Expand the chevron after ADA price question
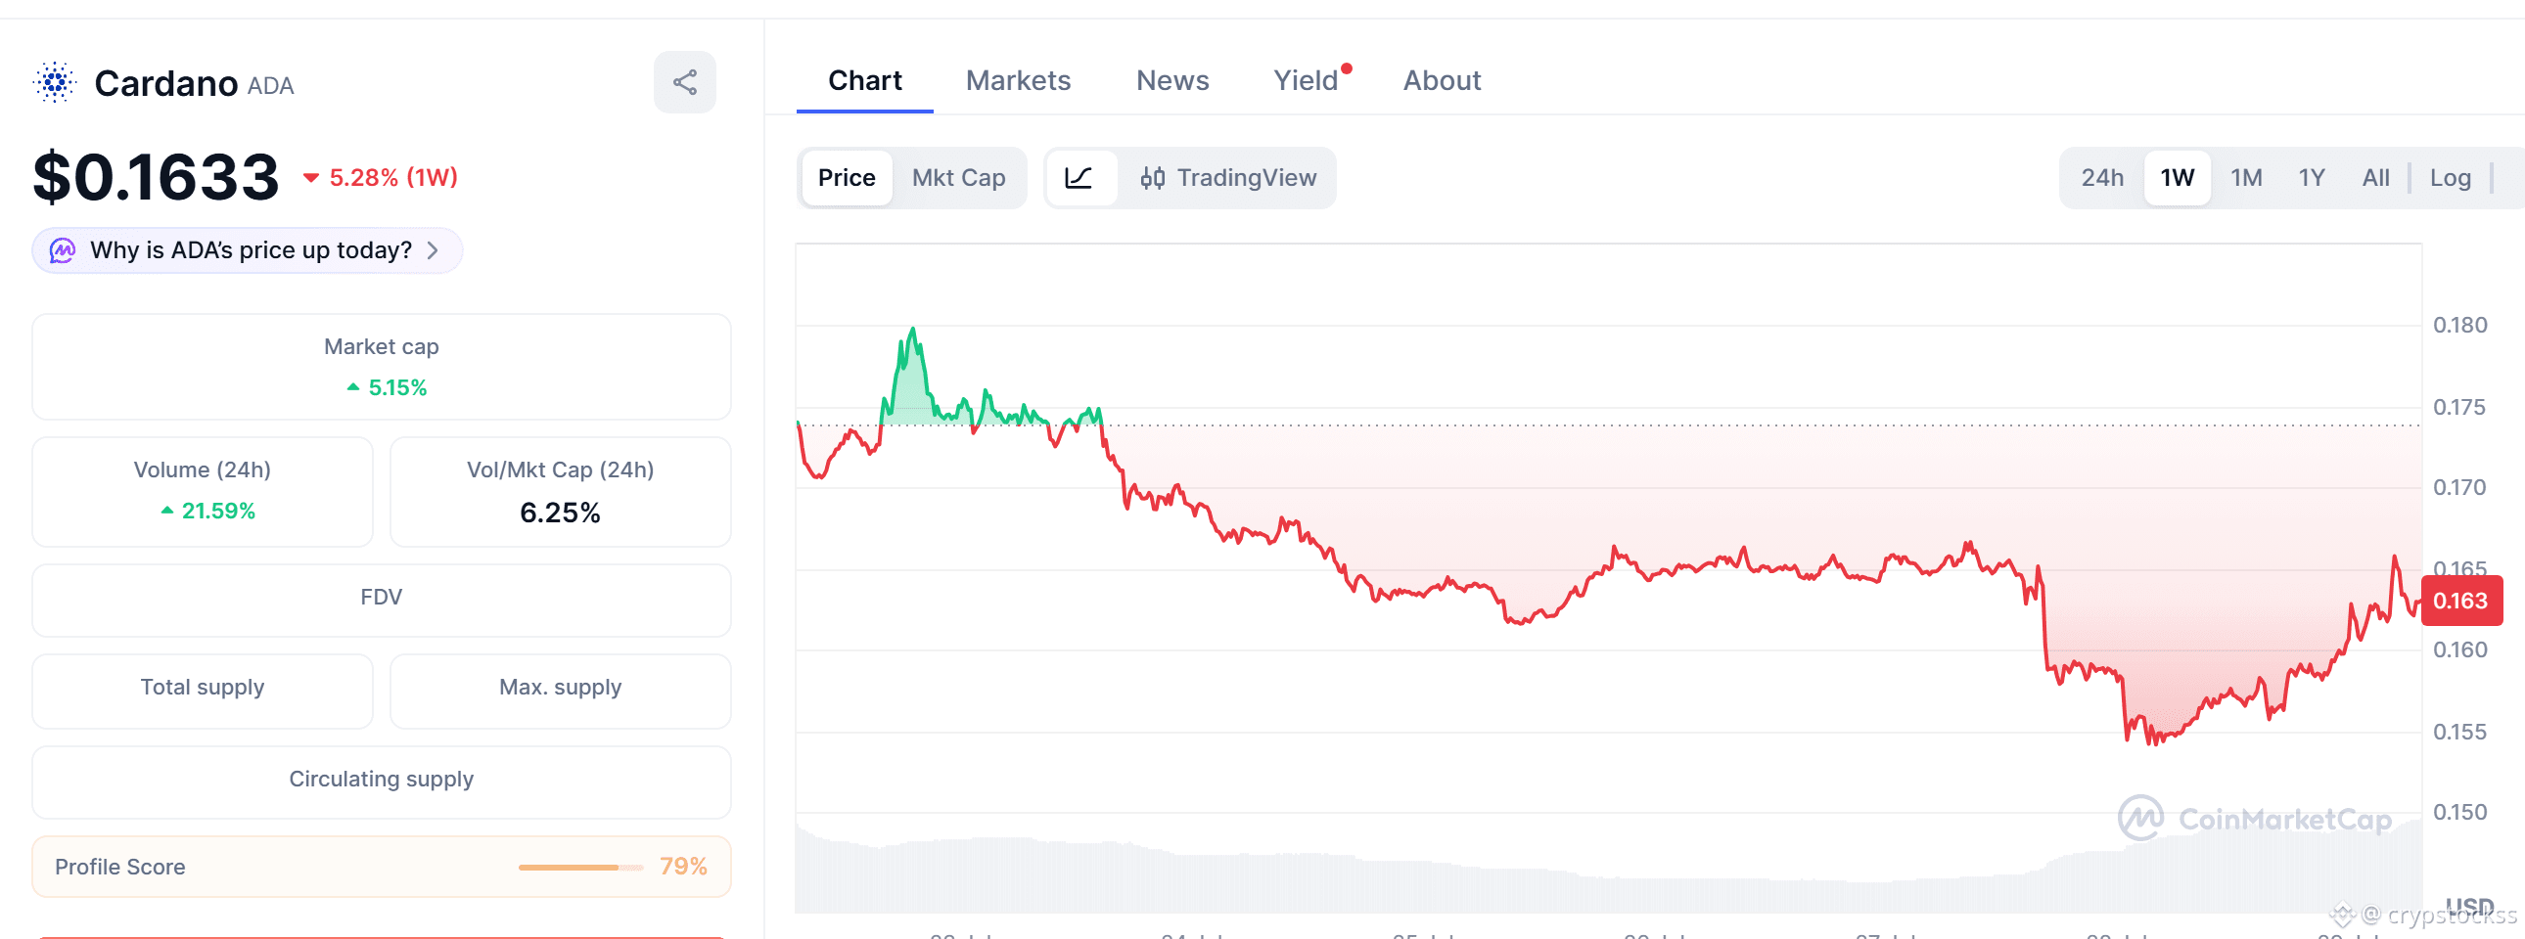Viewport: 2525px width, 939px height. pyautogui.click(x=434, y=250)
